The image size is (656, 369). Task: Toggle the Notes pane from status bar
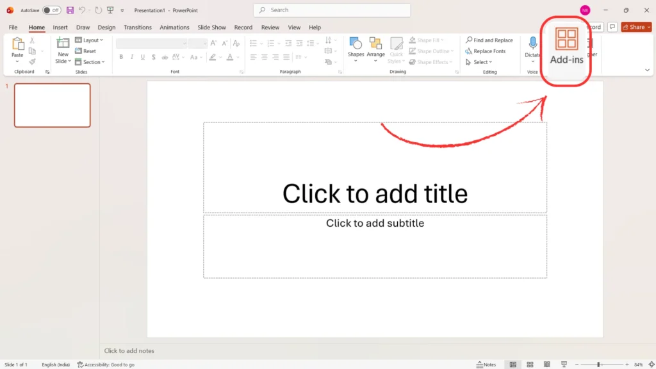(x=486, y=365)
